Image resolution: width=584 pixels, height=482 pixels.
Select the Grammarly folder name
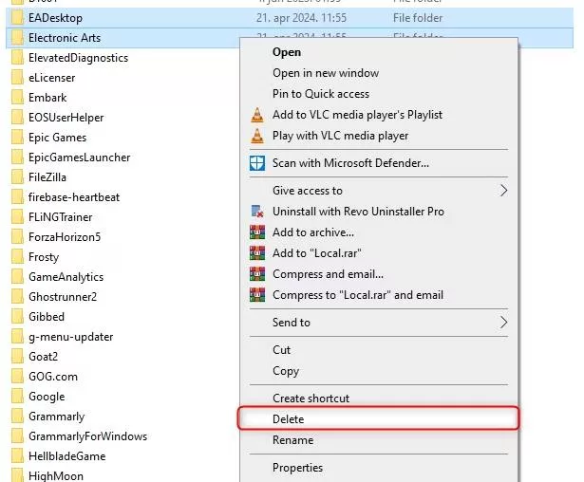[x=57, y=417]
